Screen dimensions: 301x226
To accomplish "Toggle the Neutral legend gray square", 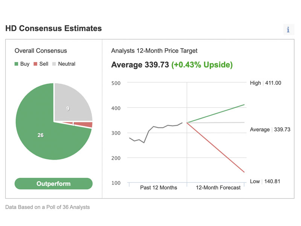I will coord(54,64).
